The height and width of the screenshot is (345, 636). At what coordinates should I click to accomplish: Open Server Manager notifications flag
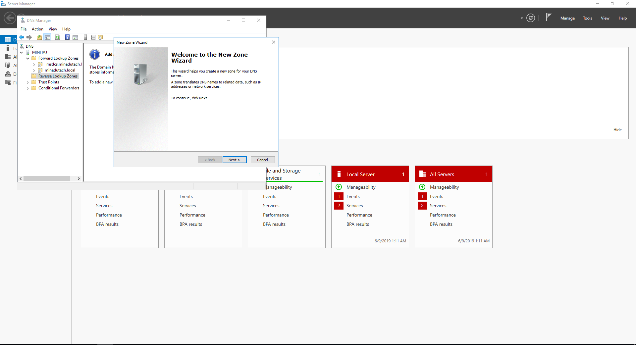[549, 18]
